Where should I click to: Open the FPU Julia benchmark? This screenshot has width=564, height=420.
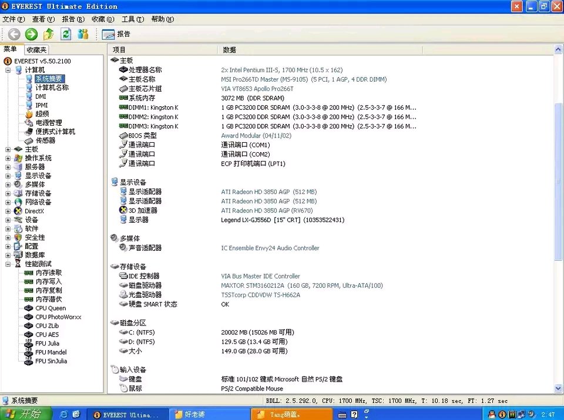click(x=48, y=344)
